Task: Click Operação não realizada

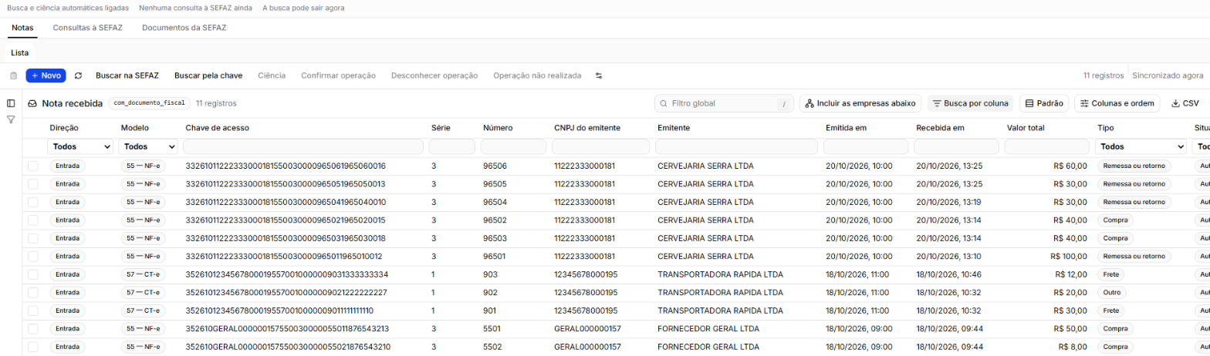Action: [537, 76]
